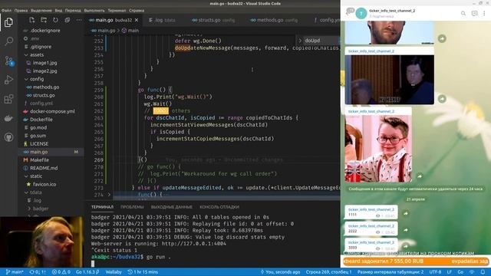491x276 pixels.
Task: Click Строка 269 cursor position indicator
Action: (x=328, y=272)
